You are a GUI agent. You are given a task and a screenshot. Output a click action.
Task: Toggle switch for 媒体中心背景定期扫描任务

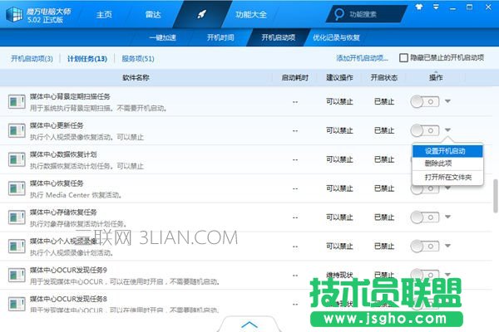tap(425, 101)
